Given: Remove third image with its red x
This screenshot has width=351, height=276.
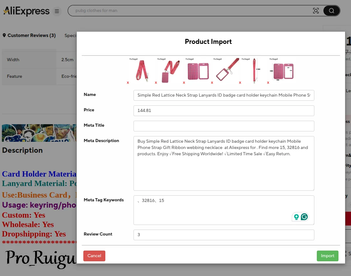Looking at the screenshot, I should tap(184, 83).
